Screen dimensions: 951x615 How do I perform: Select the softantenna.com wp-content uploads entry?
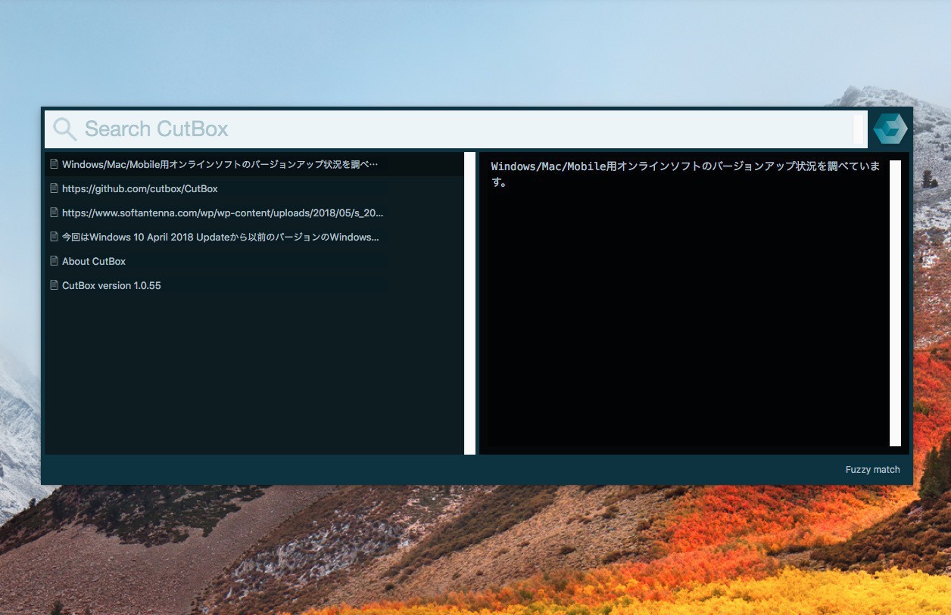(x=254, y=213)
